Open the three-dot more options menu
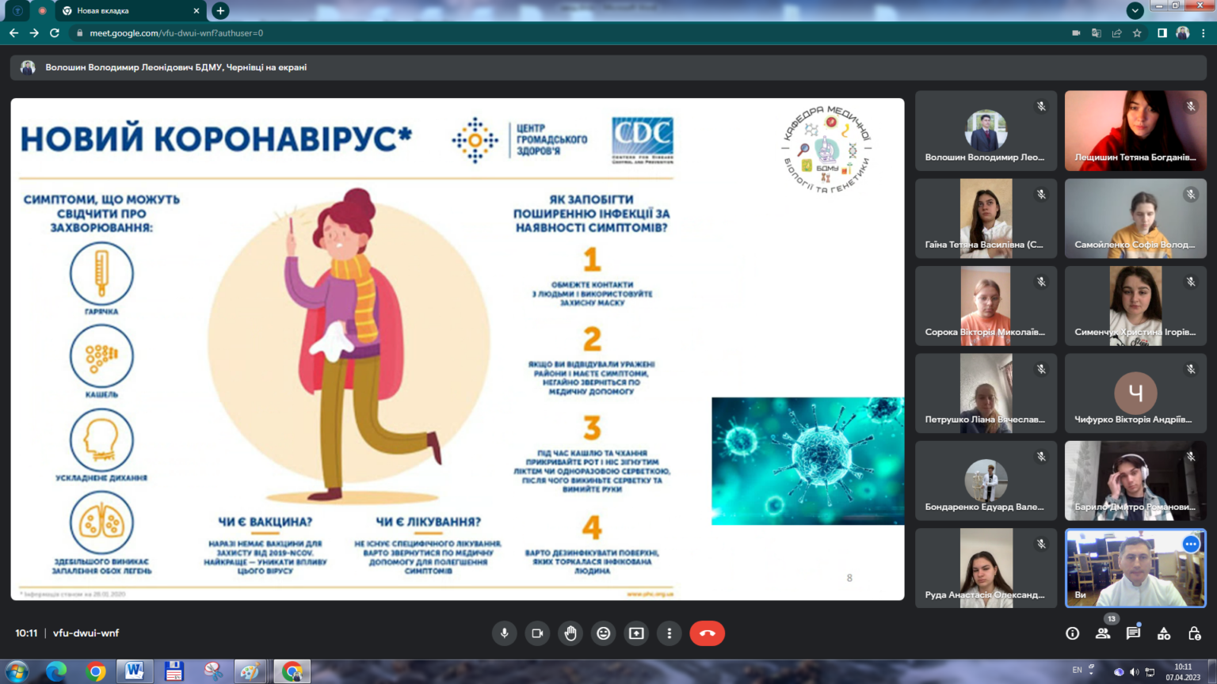The image size is (1217, 684). 670,633
